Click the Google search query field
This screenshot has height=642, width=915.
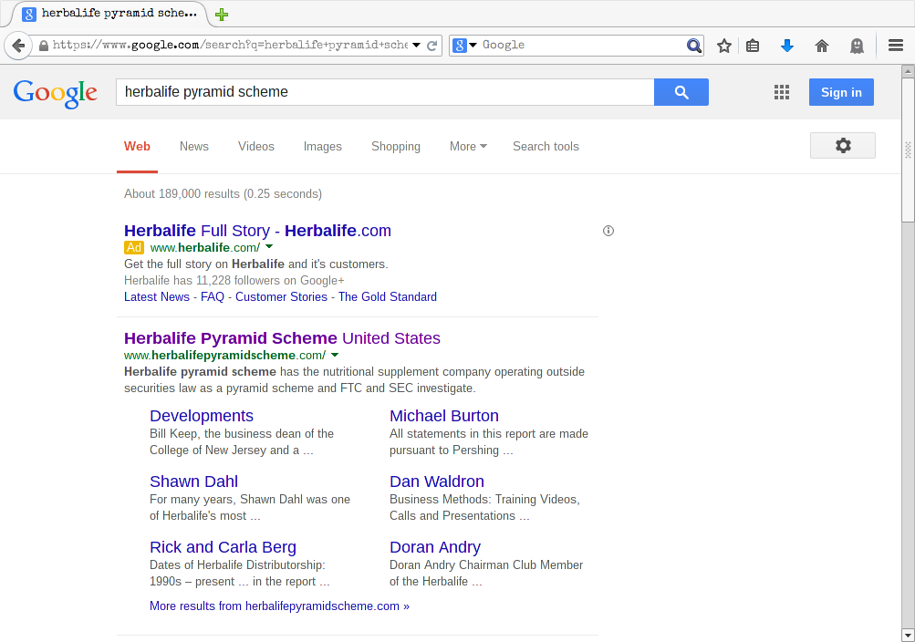click(x=385, y=92)
